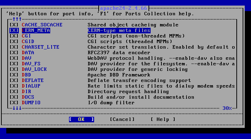Toggle the DUMPIO checkbox
The width and height of the screenshot is (251, 139).
coord(14,103)
